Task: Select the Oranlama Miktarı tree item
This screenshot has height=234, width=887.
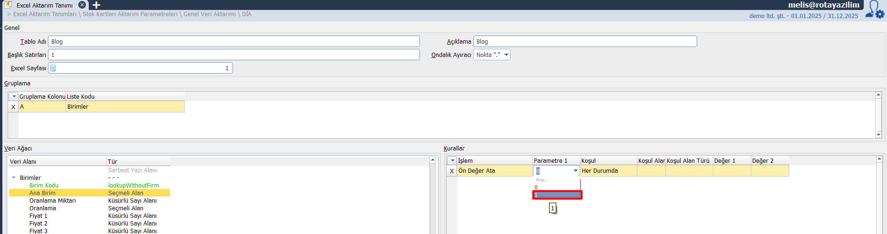Action: [x=52, y=201]
